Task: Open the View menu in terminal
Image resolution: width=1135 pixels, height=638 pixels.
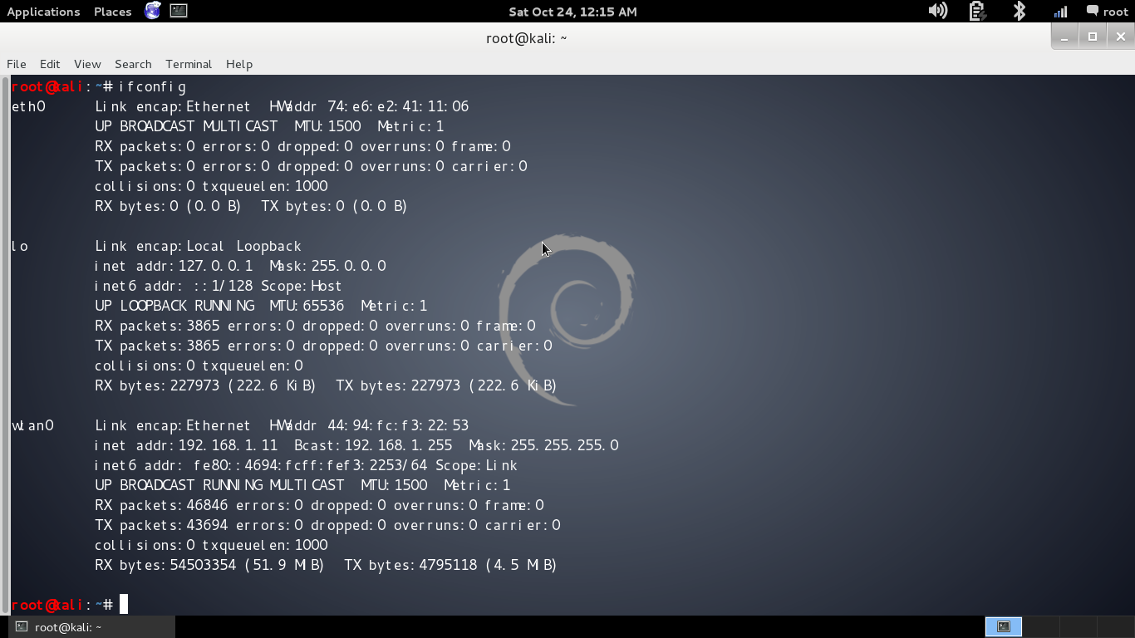Action: point(87,64)
